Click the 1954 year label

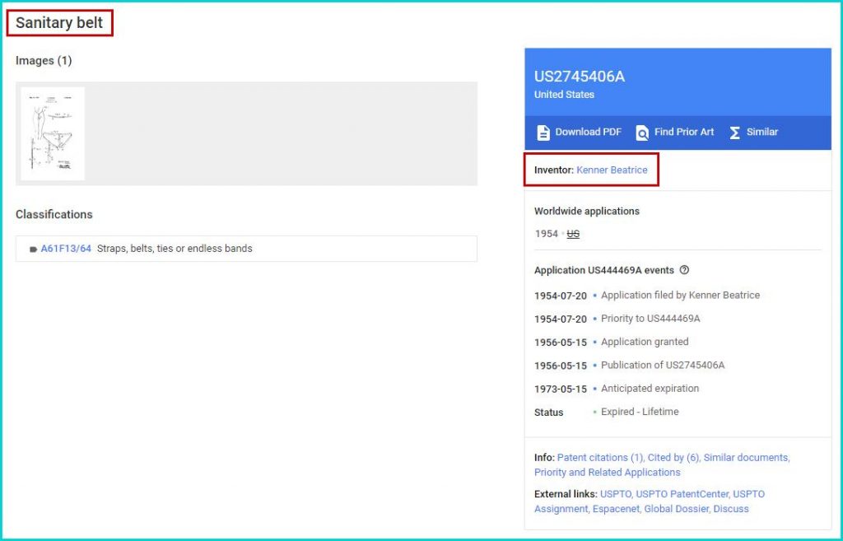click(547, 234)
